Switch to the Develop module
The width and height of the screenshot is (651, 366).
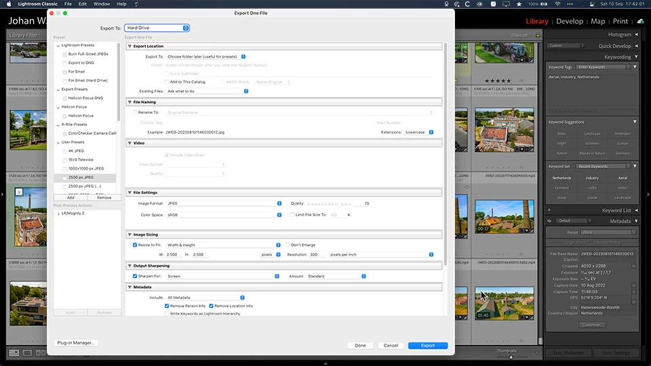click(570, 21)
